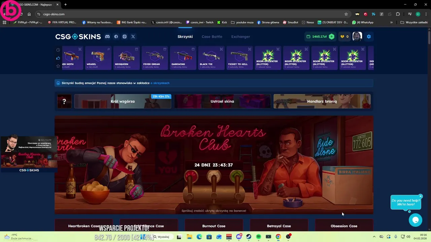
Task: Open the WhatsApp bookmark
Action: [363, 23]
